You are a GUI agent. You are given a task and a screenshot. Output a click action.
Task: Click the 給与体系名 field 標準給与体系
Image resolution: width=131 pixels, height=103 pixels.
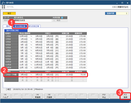32,20
